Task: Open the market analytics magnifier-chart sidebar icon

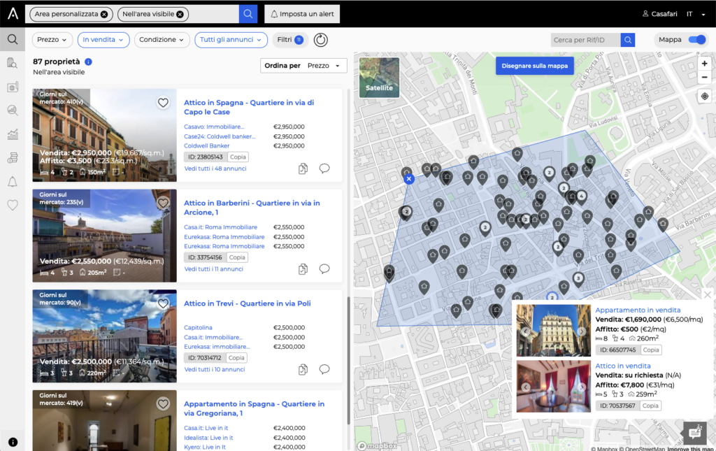Action: pyautogui.click(x=13, y=110)
